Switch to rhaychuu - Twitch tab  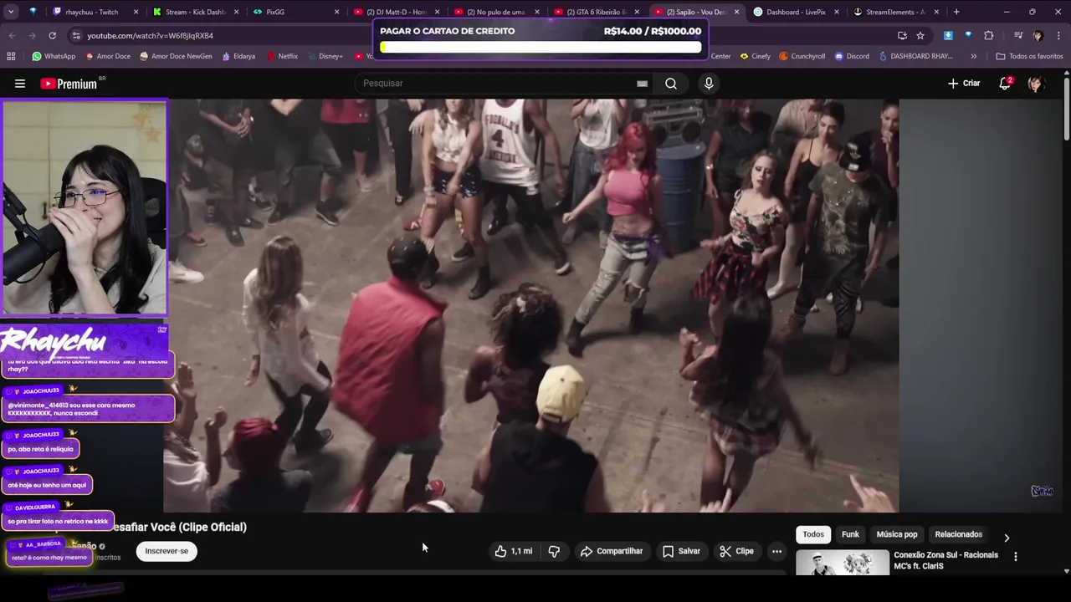[92, 12]
